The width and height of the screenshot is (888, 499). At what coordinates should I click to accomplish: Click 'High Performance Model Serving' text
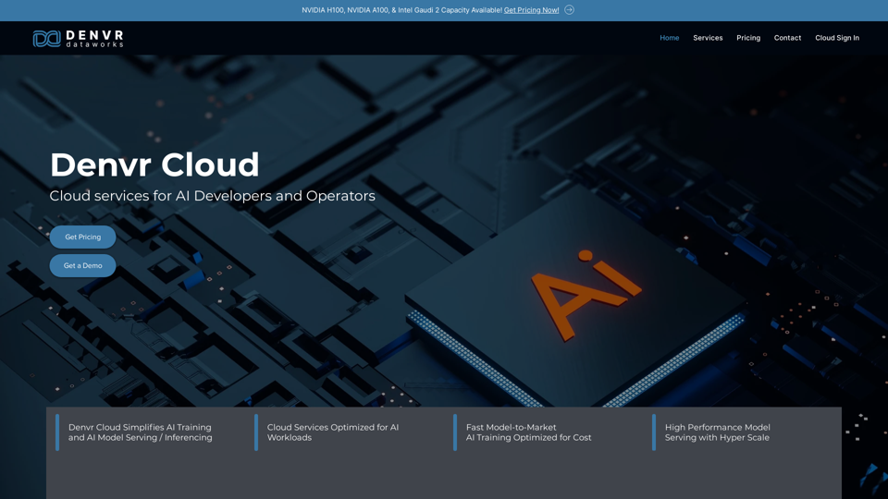pos(718,432)
